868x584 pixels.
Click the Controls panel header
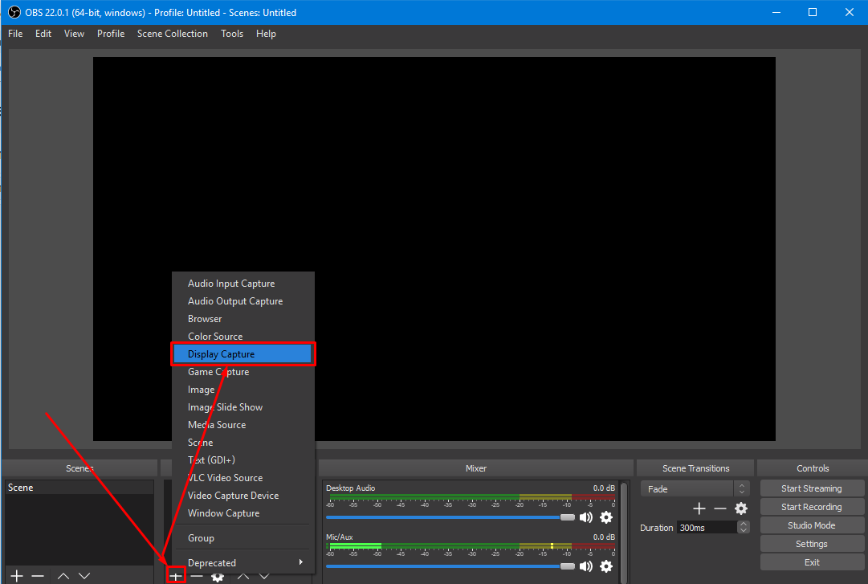click(813, 468)
